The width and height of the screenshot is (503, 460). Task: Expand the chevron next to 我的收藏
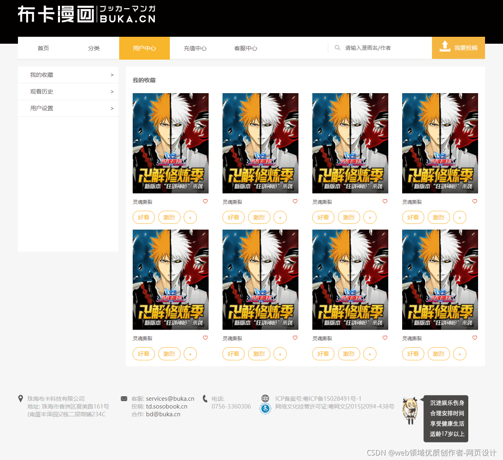[x=112, y=75]
